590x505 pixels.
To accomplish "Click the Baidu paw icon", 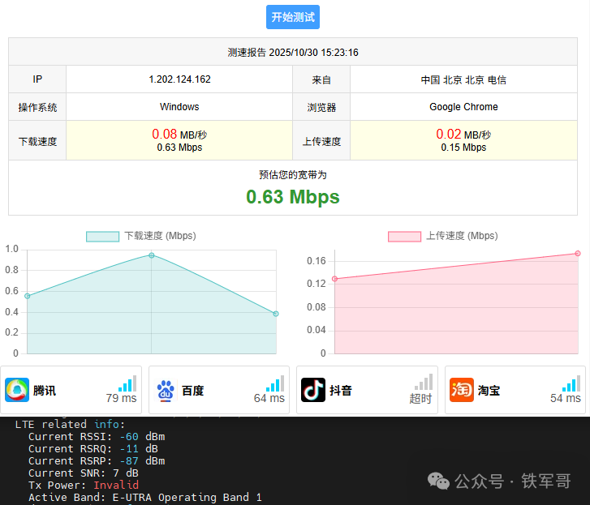I will (x=166, y=390).
